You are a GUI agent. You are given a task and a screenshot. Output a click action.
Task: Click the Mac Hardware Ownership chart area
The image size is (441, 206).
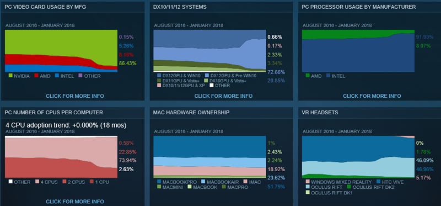tap(209, 157)
